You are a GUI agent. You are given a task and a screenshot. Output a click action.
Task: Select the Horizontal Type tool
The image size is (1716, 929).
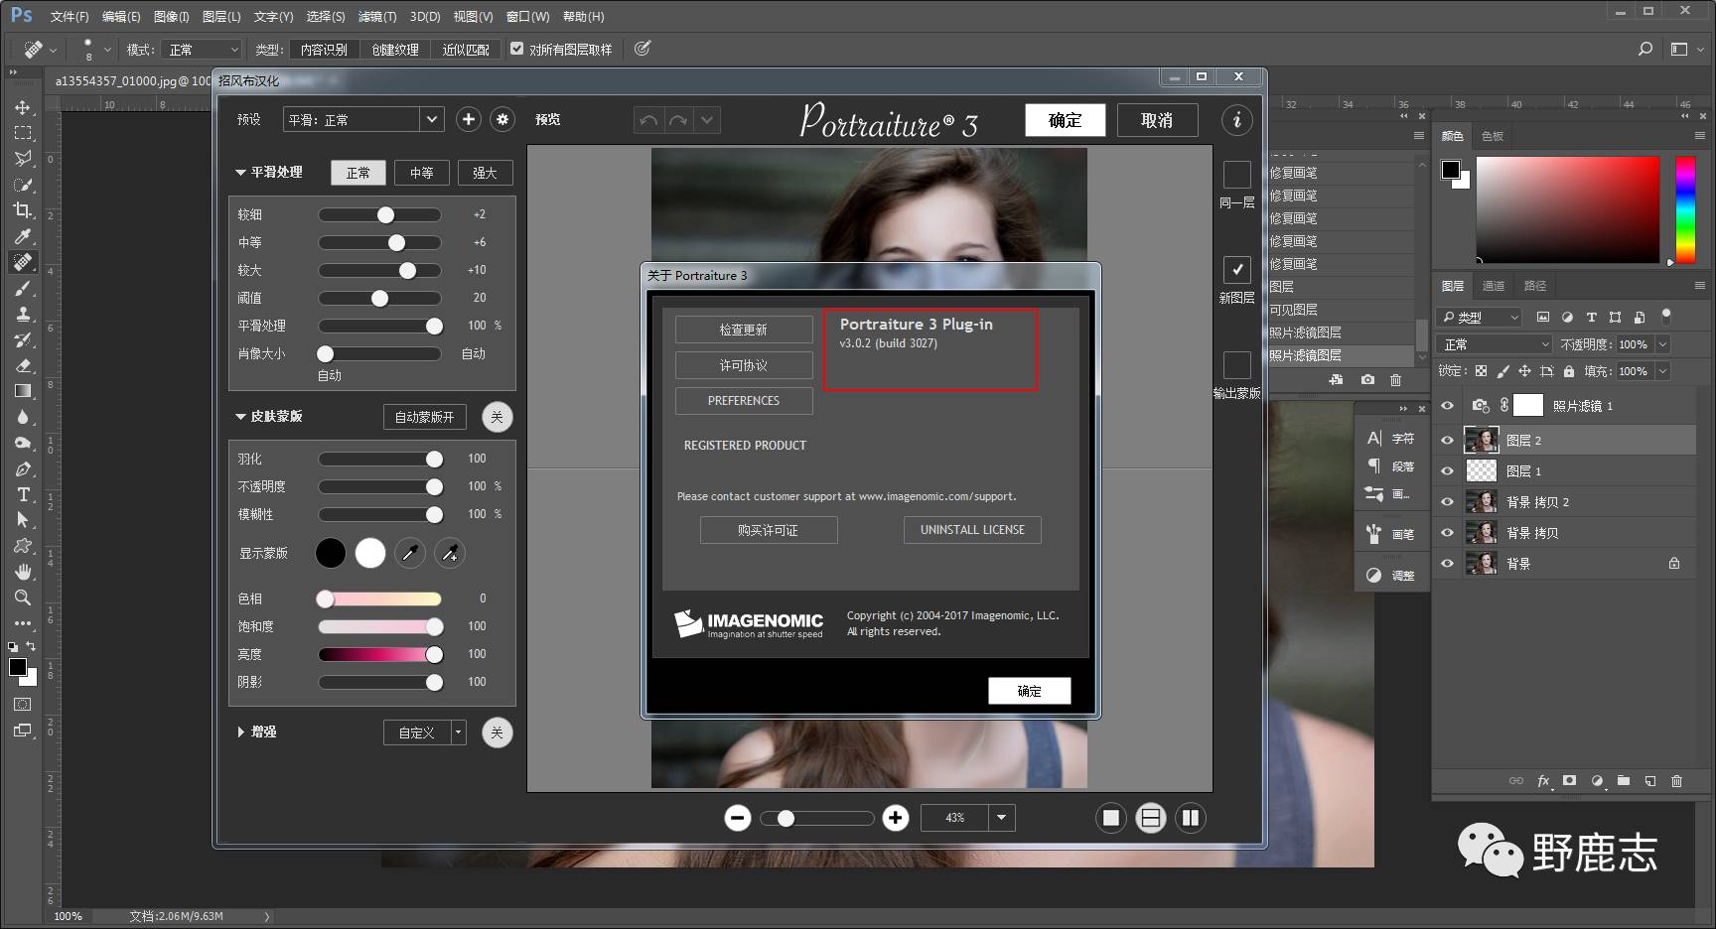coord(22,494)
